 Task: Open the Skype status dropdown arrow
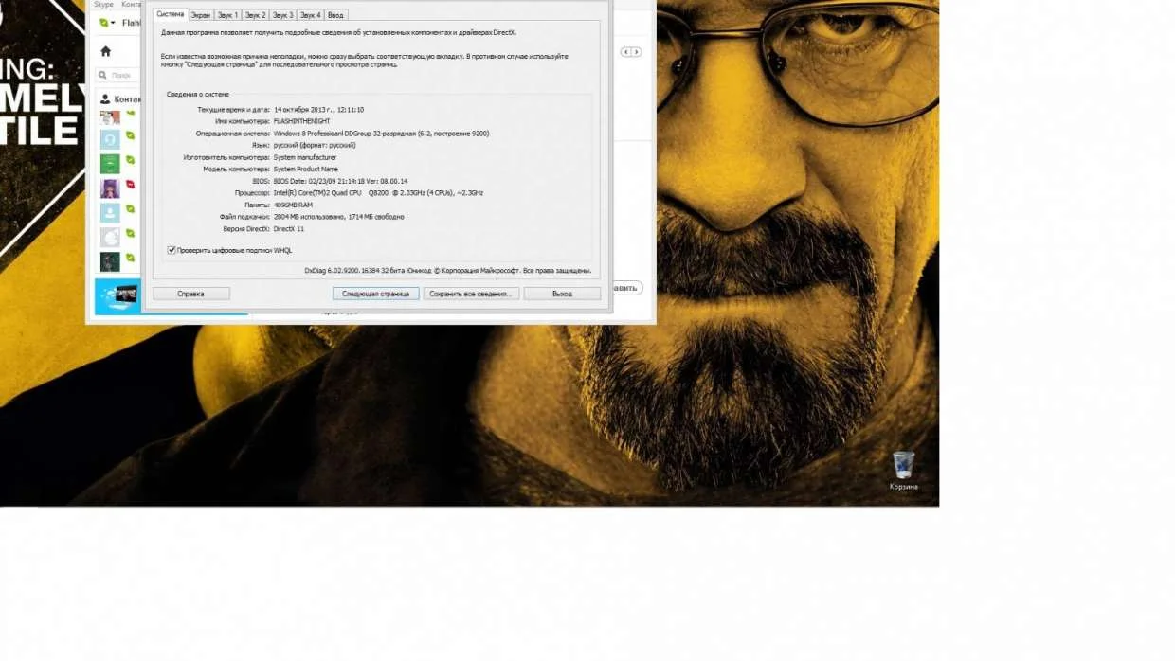coord(114,23)
